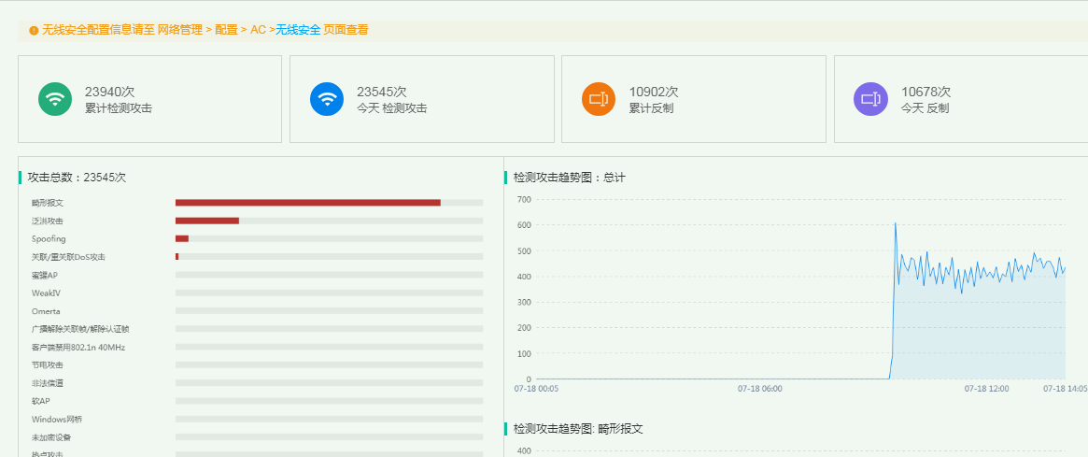Click the green Wi-Fi cumulative attacks icon
1088x457 pixels.
pyautogui.click(x=55, y=99)
